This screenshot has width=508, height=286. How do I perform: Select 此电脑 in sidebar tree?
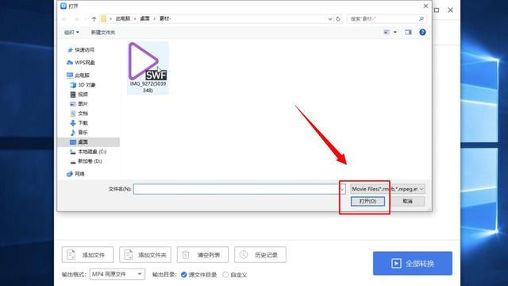click(x=78, y=75)
